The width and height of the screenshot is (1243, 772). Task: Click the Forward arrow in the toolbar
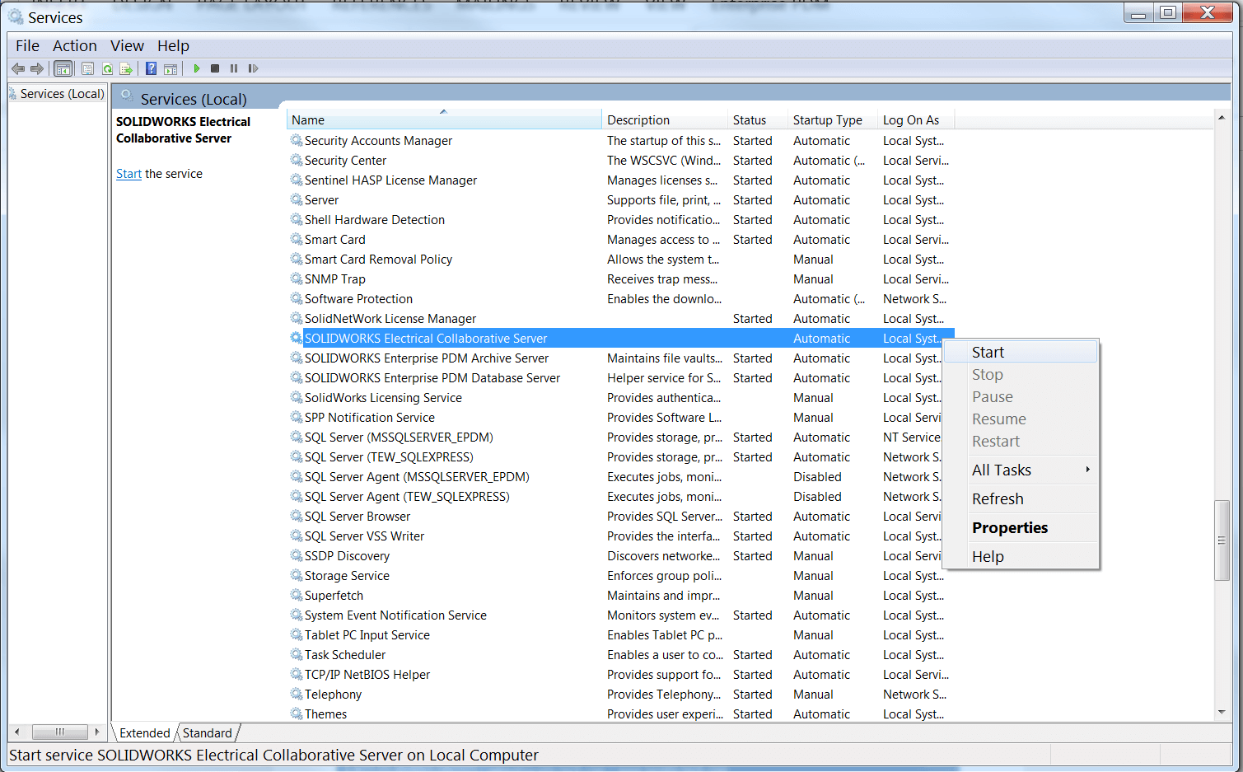(37, 68)
